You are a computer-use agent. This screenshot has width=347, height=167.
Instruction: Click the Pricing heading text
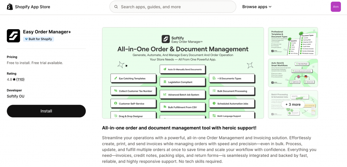(x=12, y=57)
